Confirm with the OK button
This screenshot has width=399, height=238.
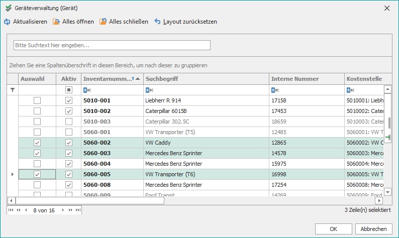click(x=333, y=228)
